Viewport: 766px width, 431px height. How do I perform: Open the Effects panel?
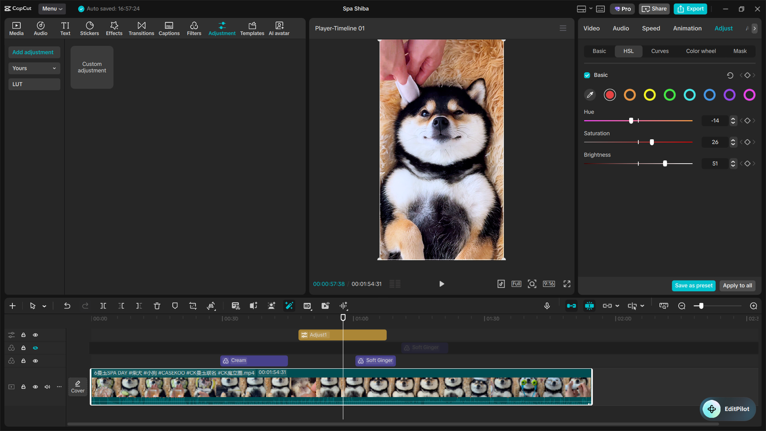pos(114,28)
